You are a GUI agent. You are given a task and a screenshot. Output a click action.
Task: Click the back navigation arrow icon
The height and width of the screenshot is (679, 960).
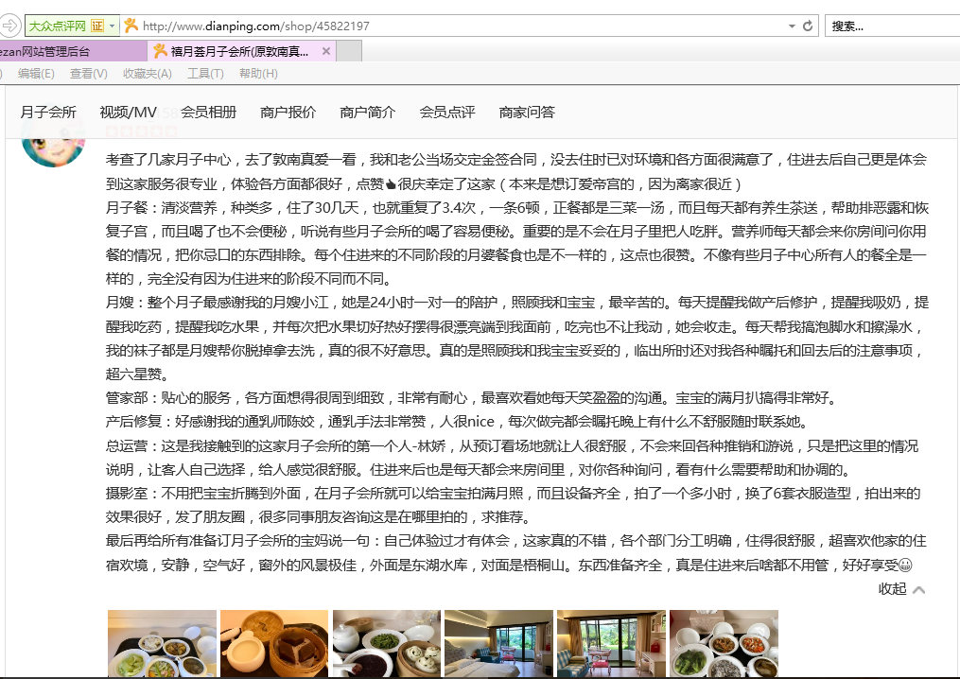tap(12, 26)
